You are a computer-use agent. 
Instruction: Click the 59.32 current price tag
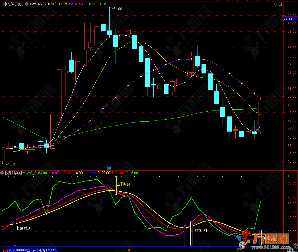(x=290, y=19)
